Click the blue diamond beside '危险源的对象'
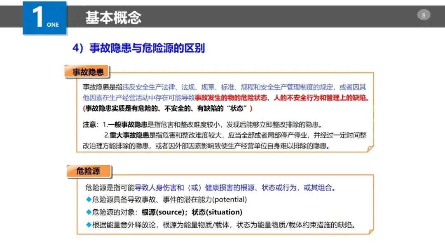Image resolution: width=445 pixels, height=250 pixels. click(89, 212)
